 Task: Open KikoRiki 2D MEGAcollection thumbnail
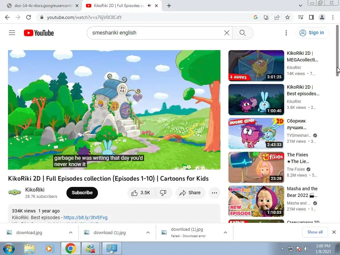(256, 66)
